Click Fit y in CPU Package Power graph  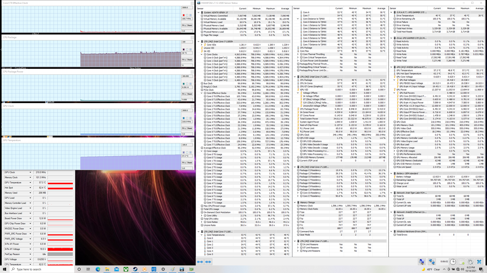pyautogui.click(x=184, y=94)
